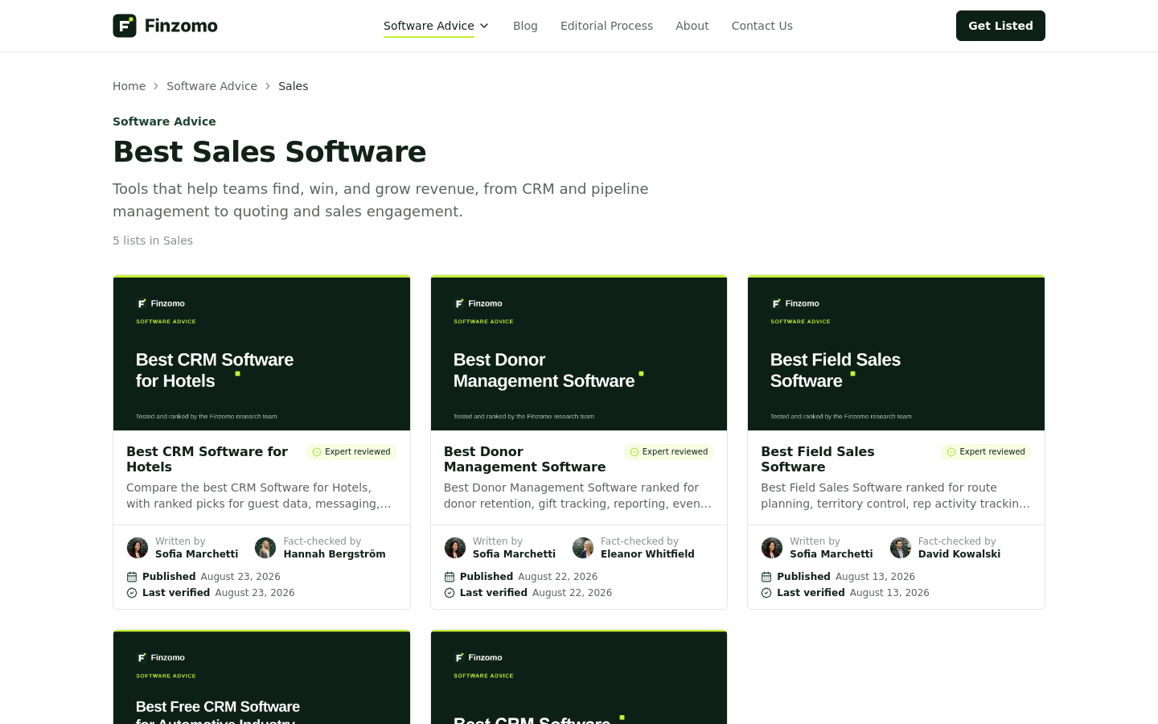The image size is (1158, 724).
Task: Click Expert reviewed badge on Hotels CRM card
Action: click(351, 452)
